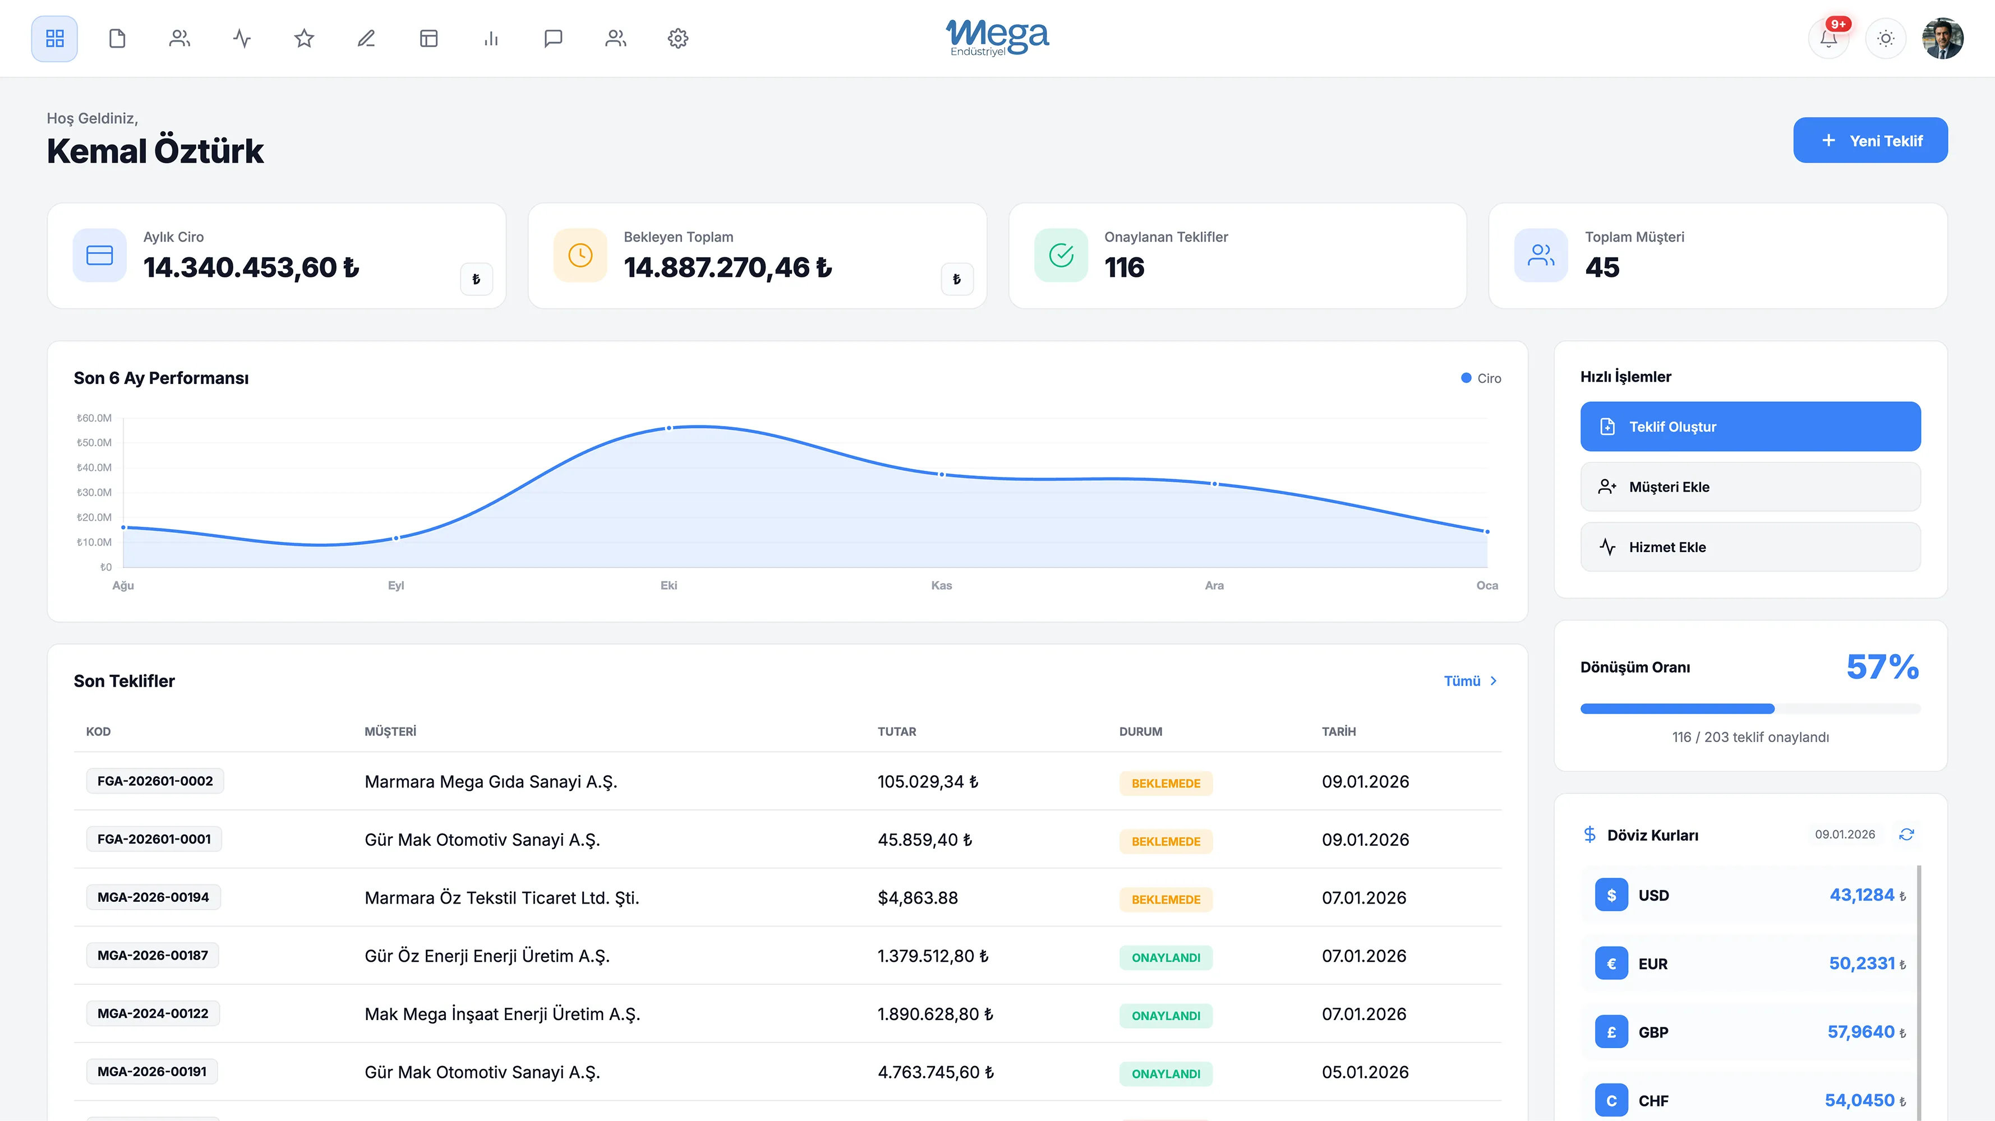Refresh the Döviz Kurları exchange rates
Image resolution: width=1995 pixels, height=1121 pixels.
pos(1907,834)
